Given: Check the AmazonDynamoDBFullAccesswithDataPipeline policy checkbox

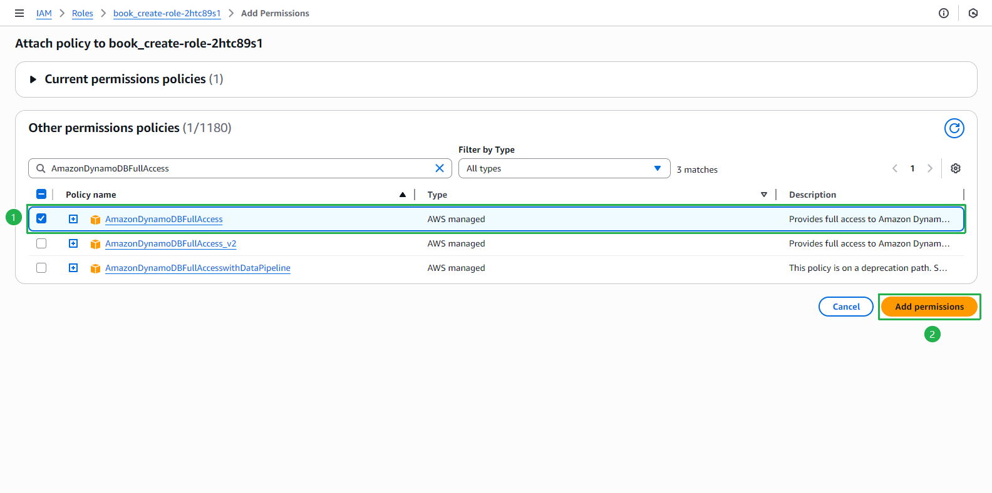Looking at the screenshot, I should (x=41, y=268).
